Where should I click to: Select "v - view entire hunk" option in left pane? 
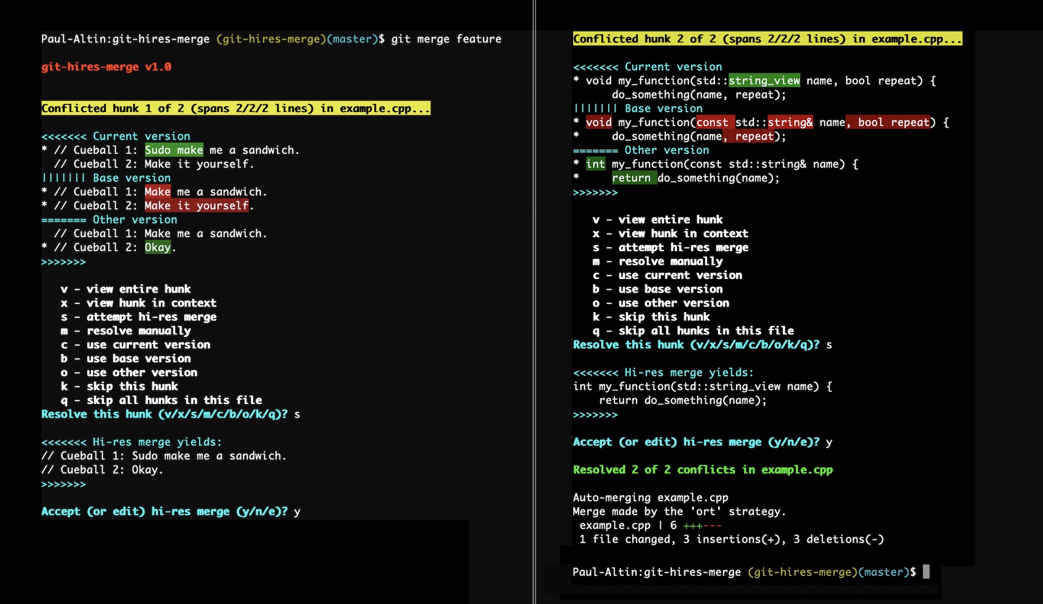(x=125, y=289)
